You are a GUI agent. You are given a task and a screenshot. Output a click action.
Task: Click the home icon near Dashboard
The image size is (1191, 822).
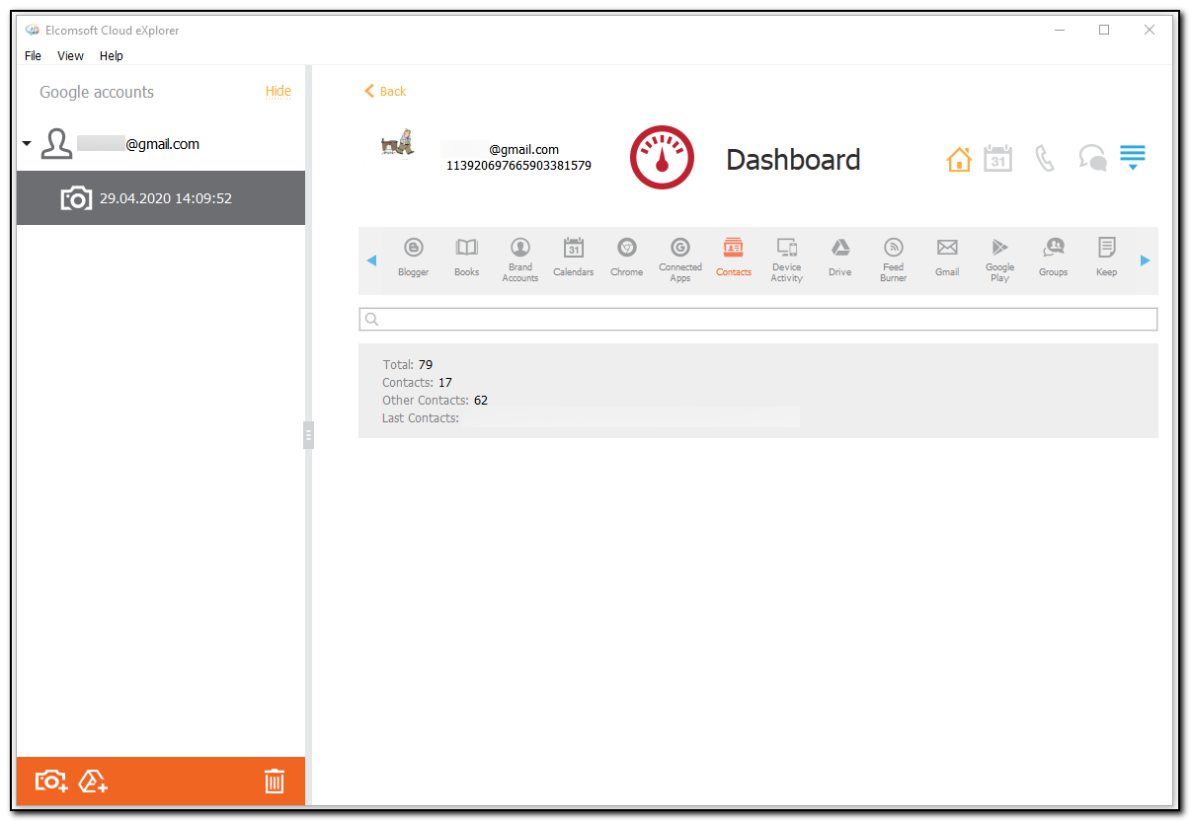958,158
